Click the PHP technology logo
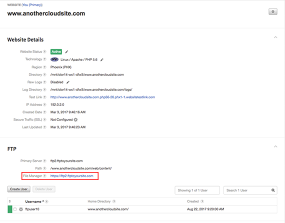This screenshot has width=285, height=223. [x=54, y=59]
